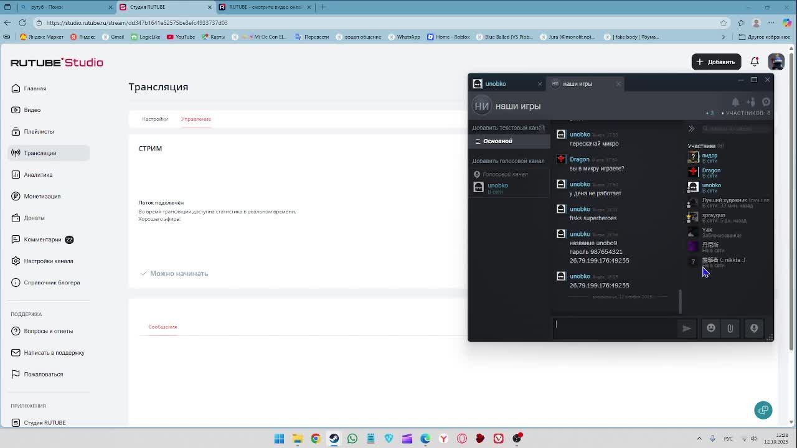Screen dimensions: 797x448
Task: Open a new browser tab
Action: tap(323, 7)
